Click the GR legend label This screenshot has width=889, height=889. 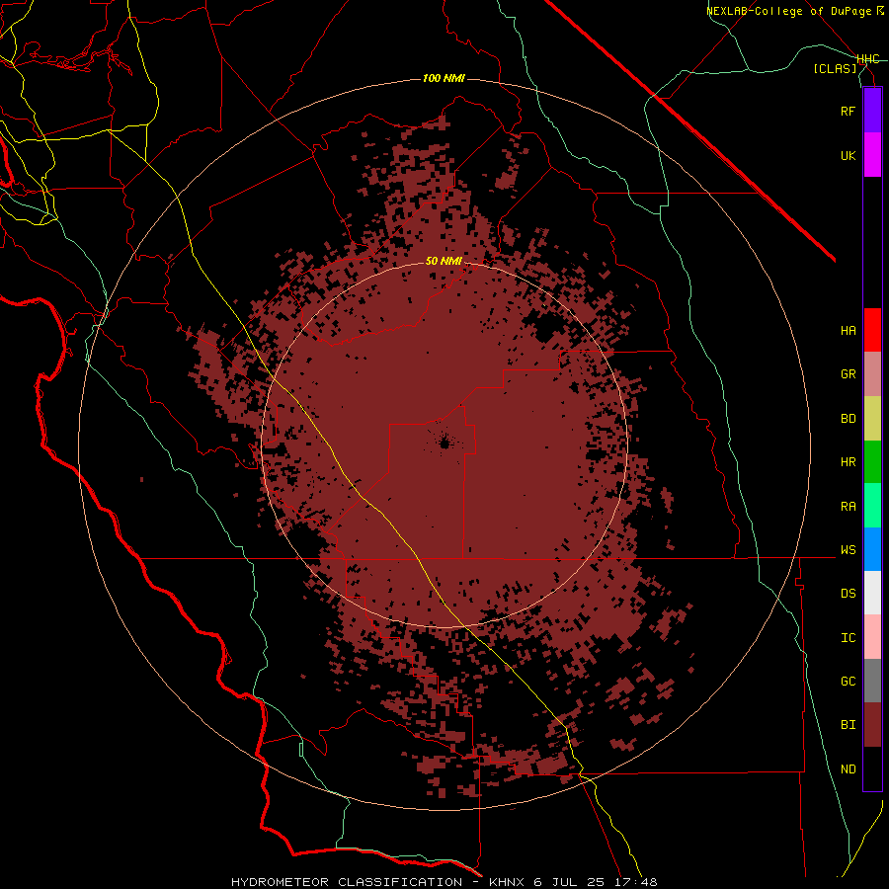coord(848,374)
